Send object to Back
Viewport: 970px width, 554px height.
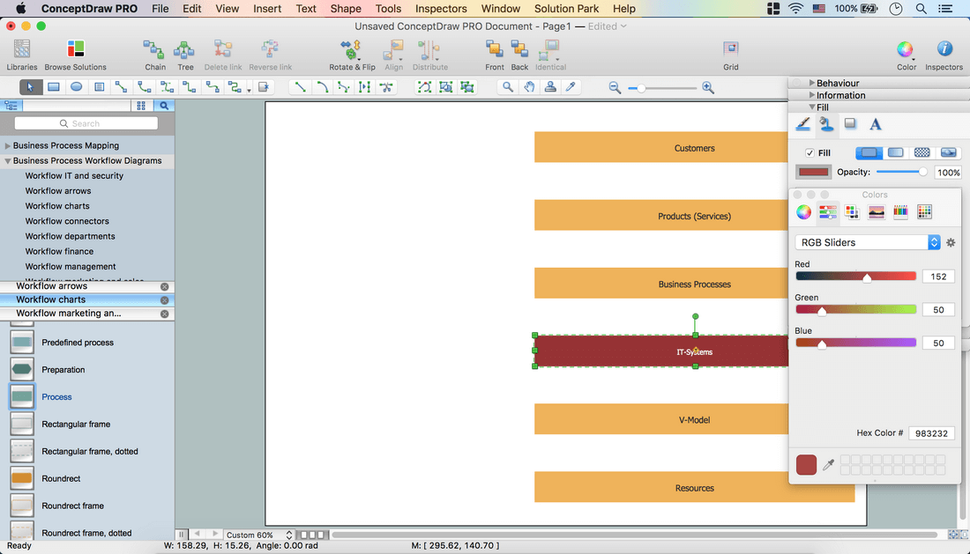coord(519,55)
